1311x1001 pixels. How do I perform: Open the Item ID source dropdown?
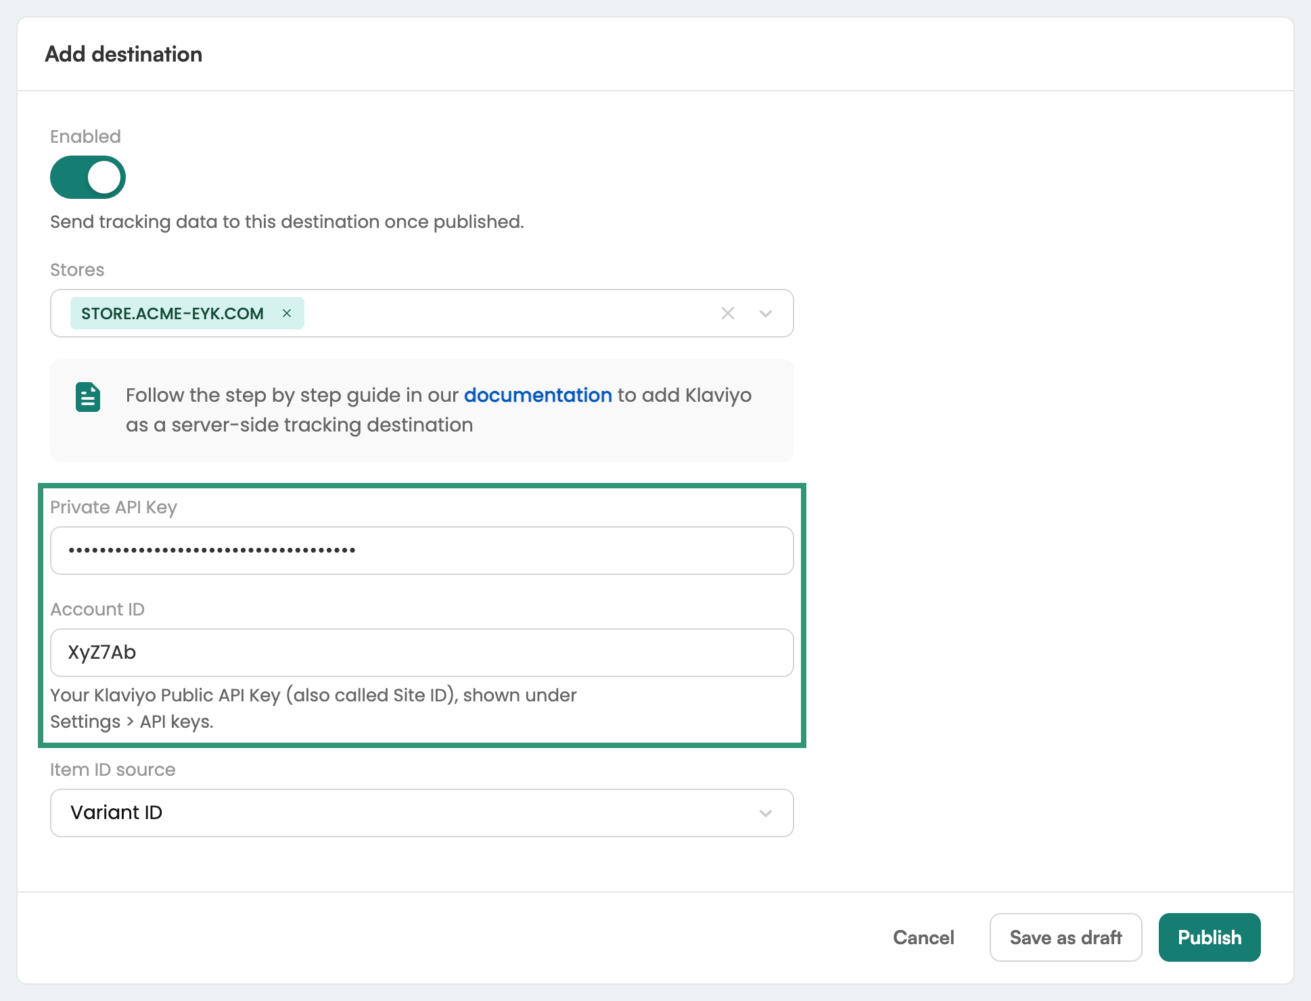(422, 813)
